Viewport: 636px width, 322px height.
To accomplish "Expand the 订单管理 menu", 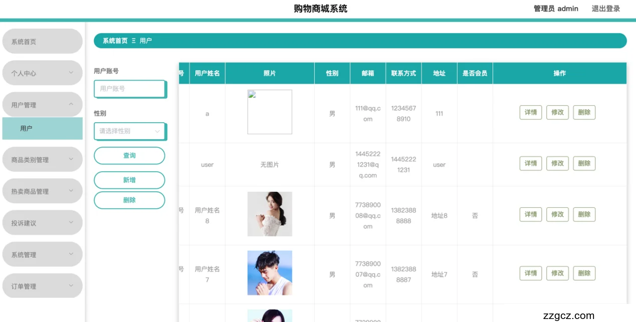I will click(42, 286).
